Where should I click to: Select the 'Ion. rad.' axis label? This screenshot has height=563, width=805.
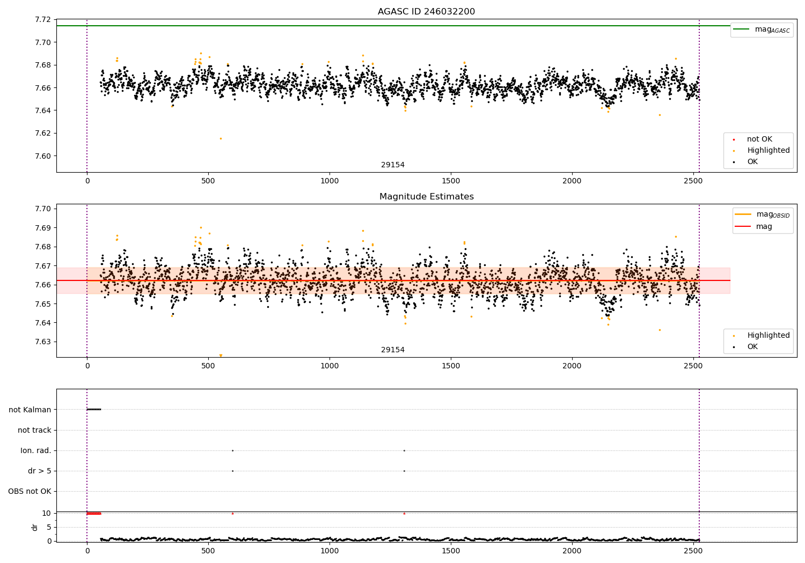click(36, 450)
